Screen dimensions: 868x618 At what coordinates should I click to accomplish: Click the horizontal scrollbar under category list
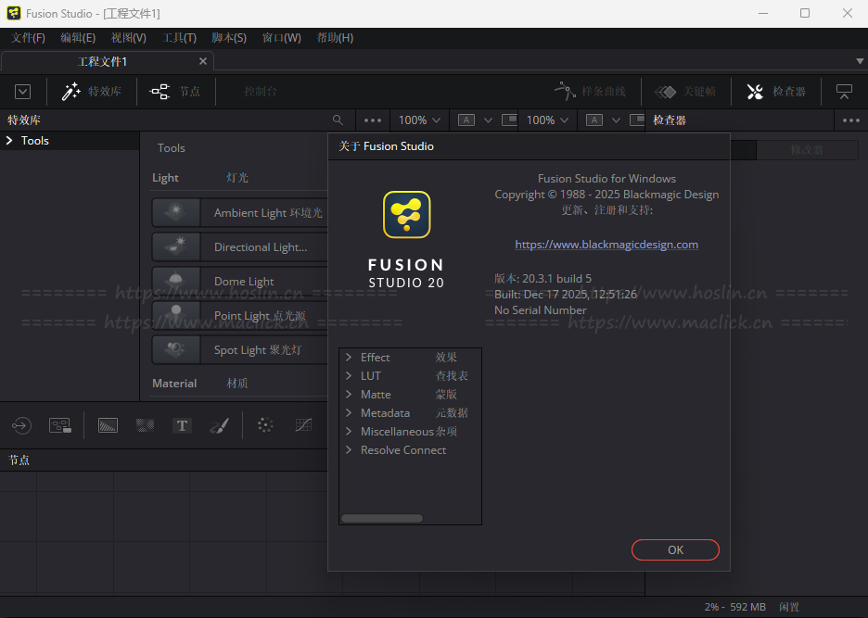pyautogui.click(x=382, y=519)
